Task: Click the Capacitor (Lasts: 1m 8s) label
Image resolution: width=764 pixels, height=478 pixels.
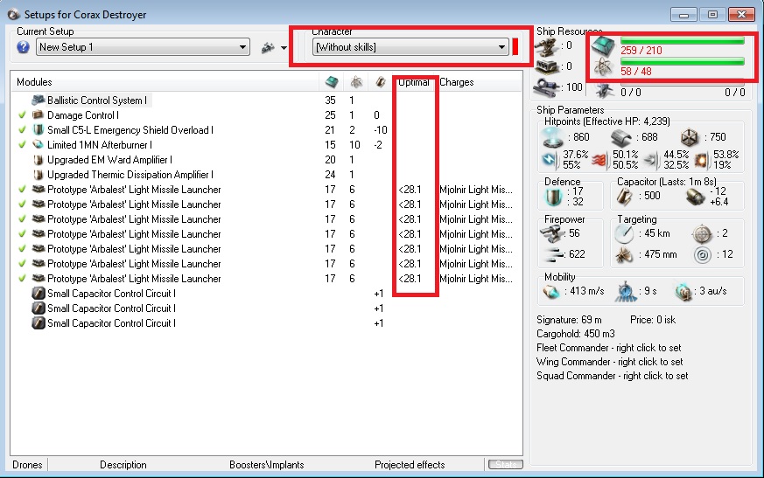Action: click(667, 182)
